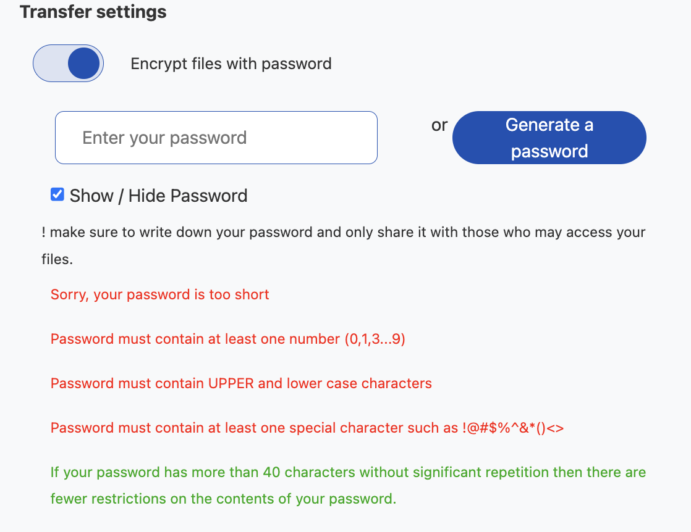Screen dimensions: 691x532
Task: Click the green "fewer restrictions on the contents" line
Action: 223,499
